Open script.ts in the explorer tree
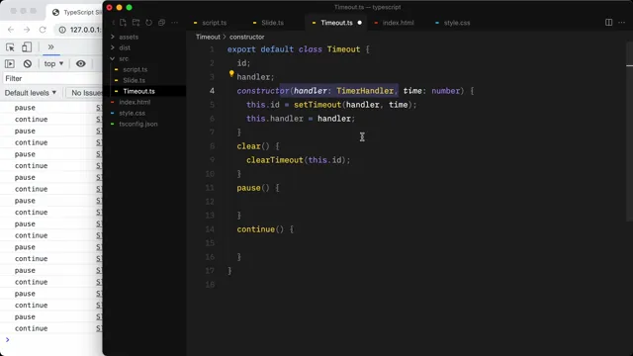 click(x=135, y=69)
